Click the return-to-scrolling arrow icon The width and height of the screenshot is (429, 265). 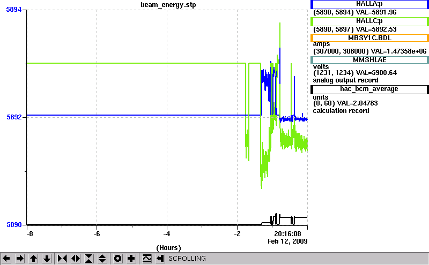tap(160, 259)
